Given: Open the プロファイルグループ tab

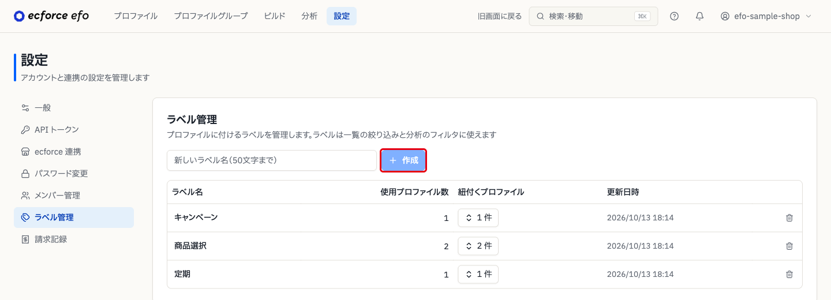Looking at the screenshot, I should [x=211, y=16].
